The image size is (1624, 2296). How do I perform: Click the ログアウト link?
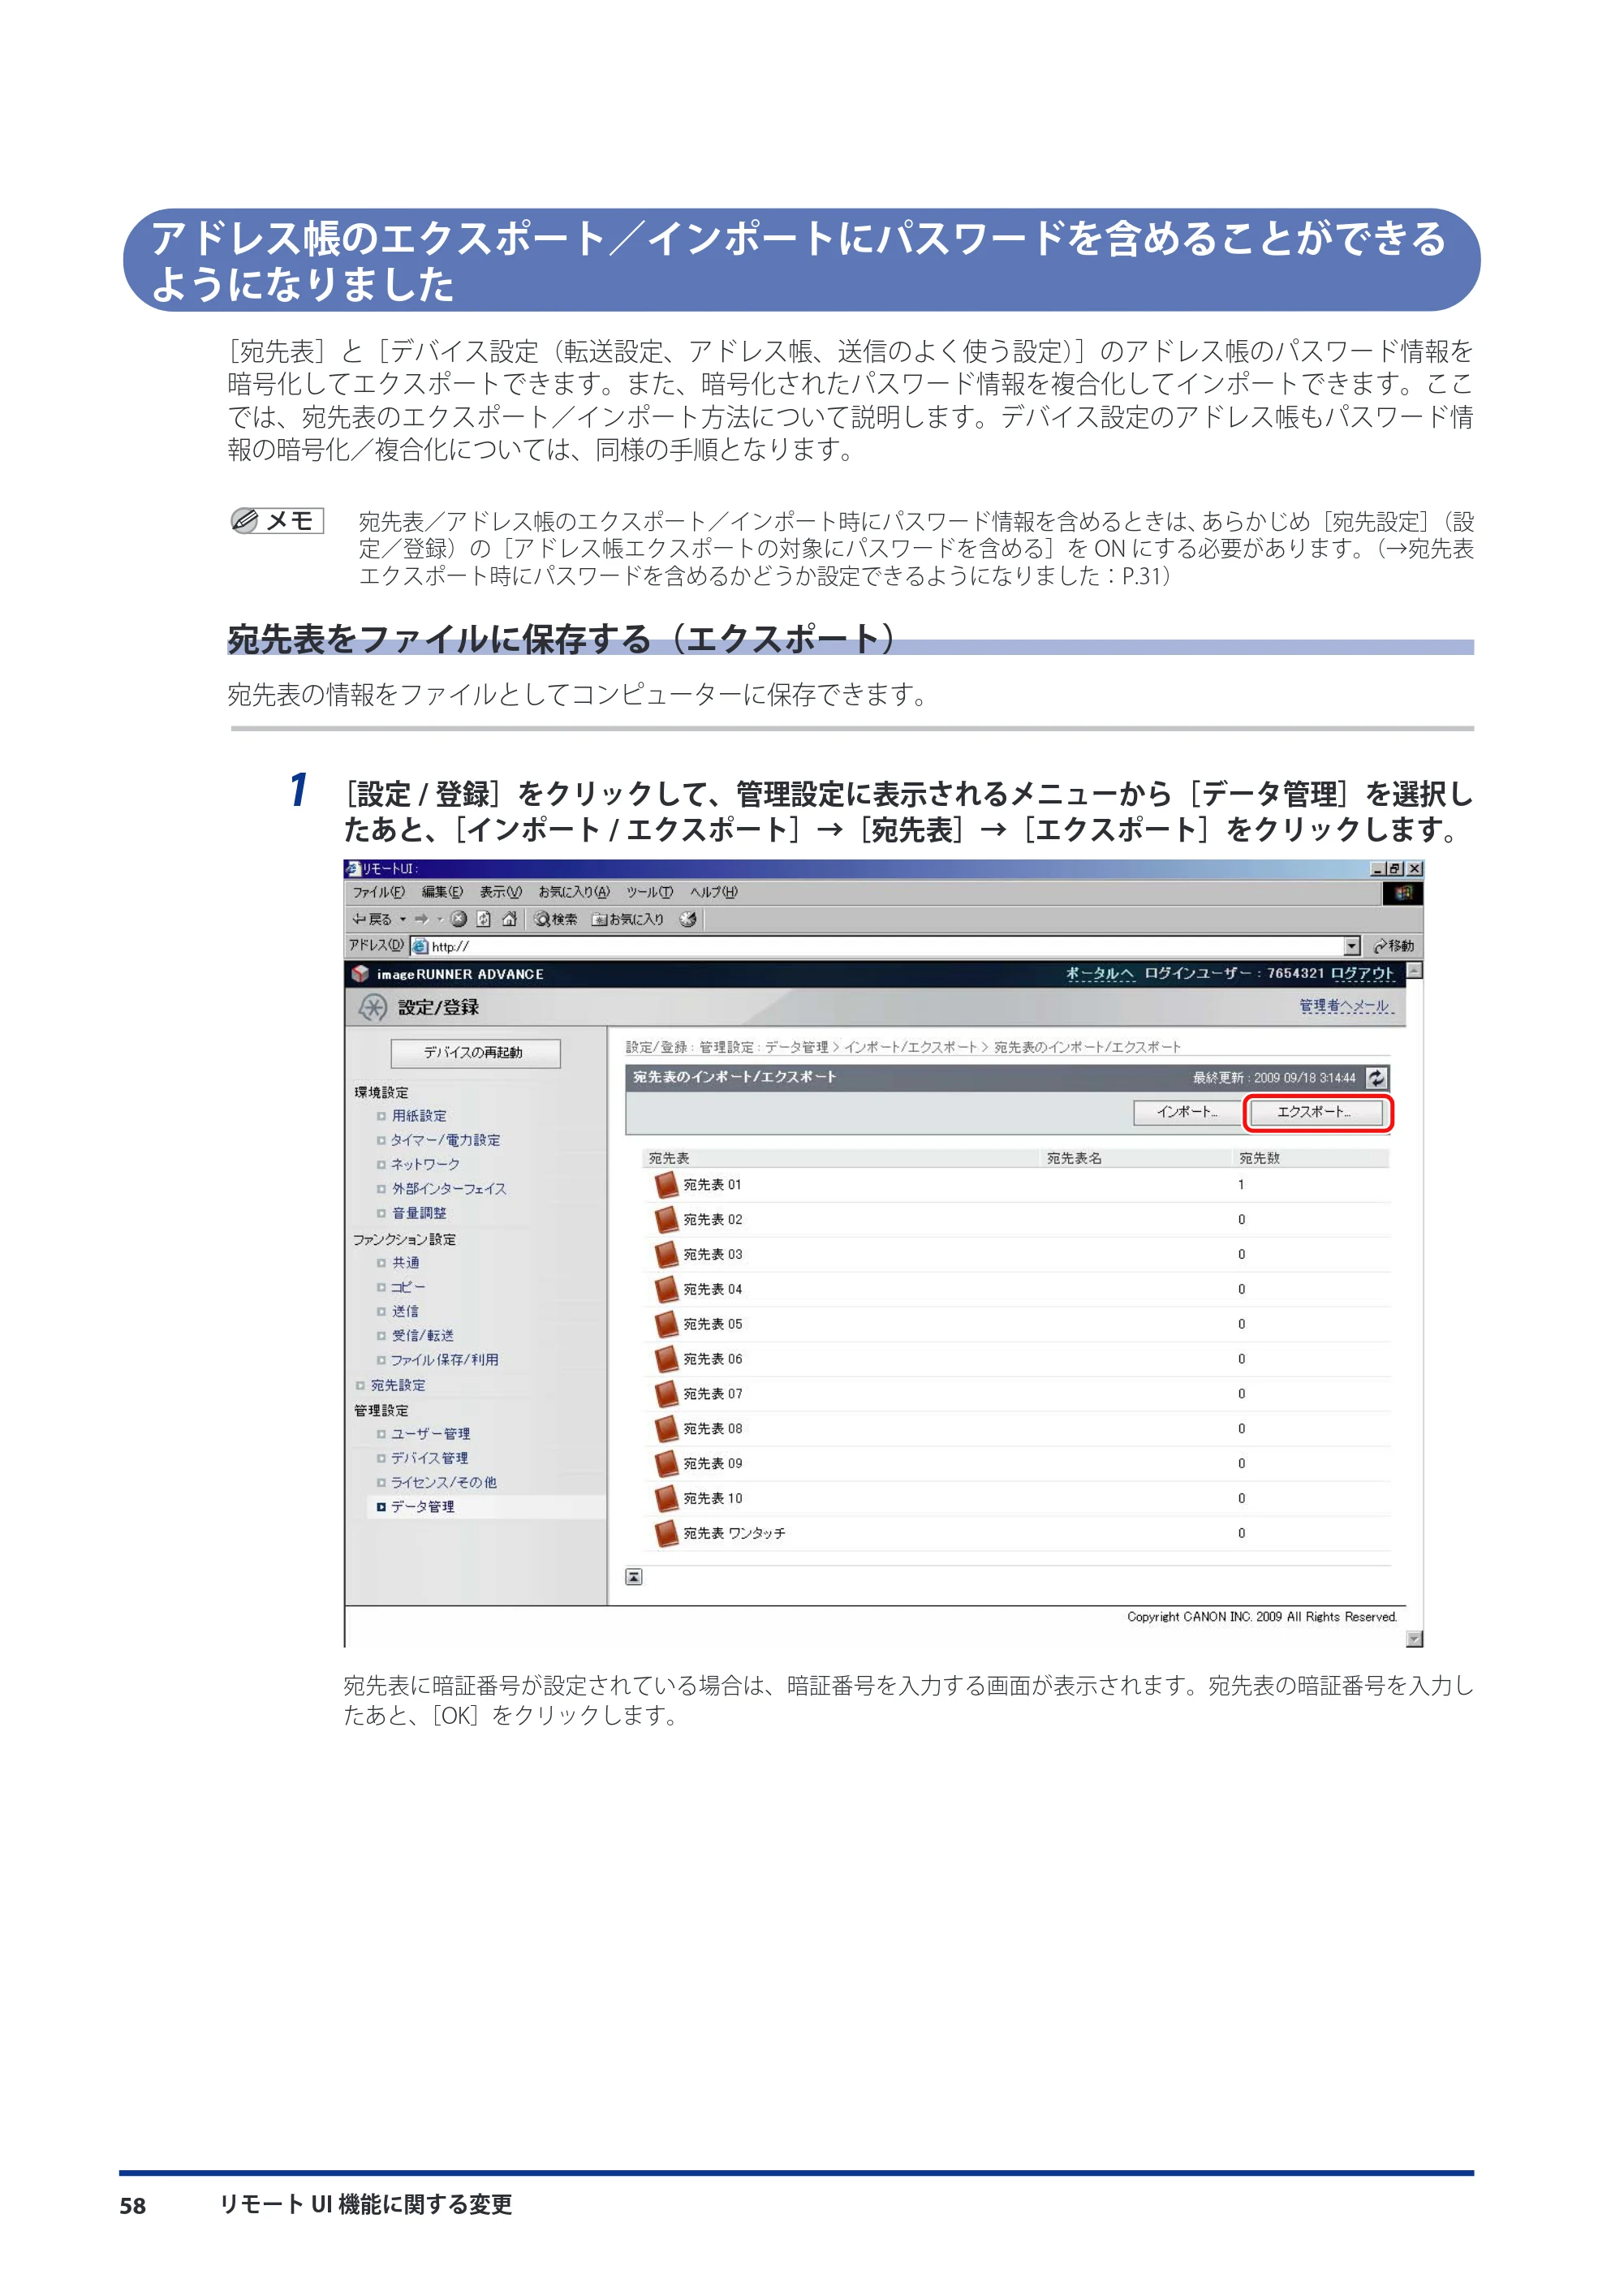[x=1362, y=973]
